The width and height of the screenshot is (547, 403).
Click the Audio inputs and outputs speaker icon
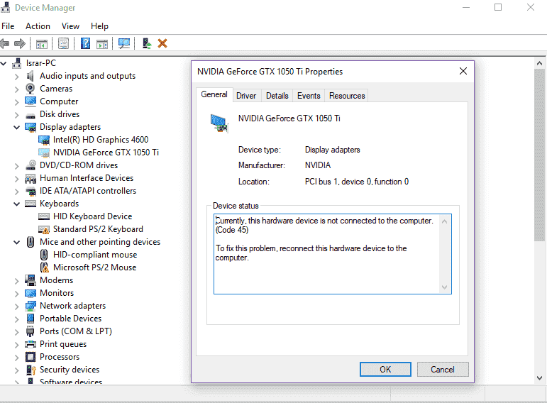tap(31, 76)
